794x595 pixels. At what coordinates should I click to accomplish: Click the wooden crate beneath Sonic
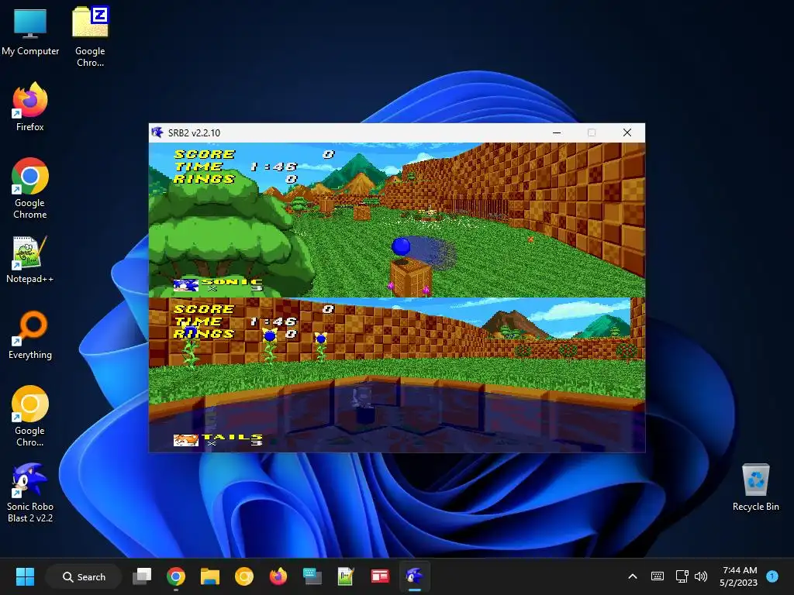pyautogui.click(x=411, y=277)
